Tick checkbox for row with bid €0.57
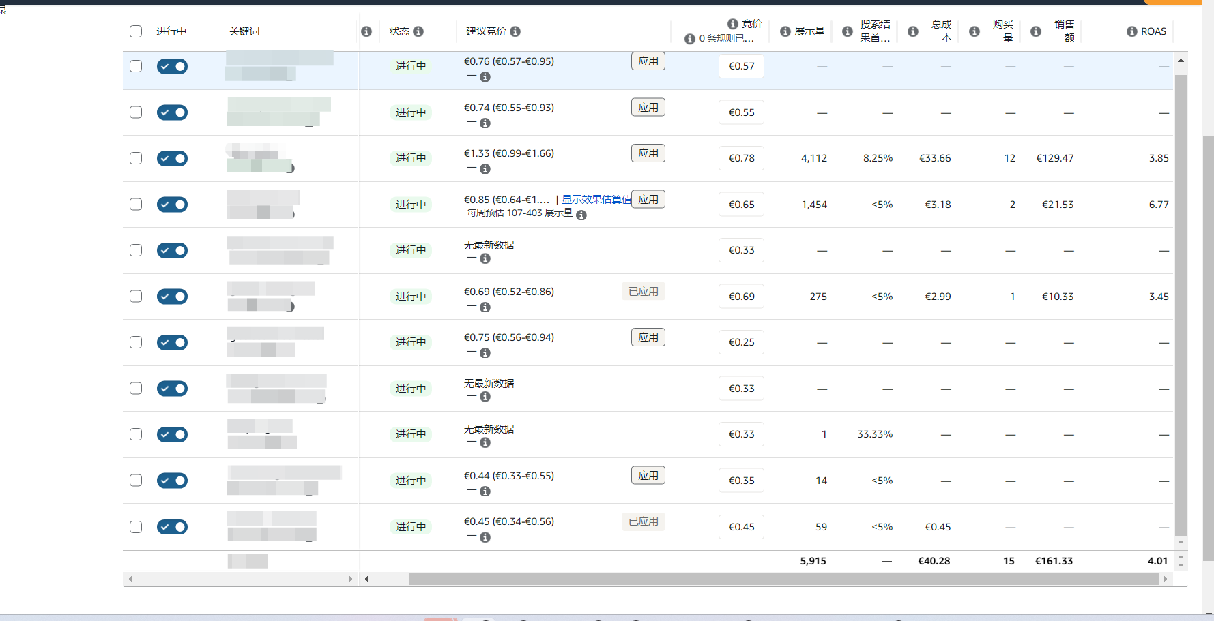 pyautogui.click(x=136, y=66)
